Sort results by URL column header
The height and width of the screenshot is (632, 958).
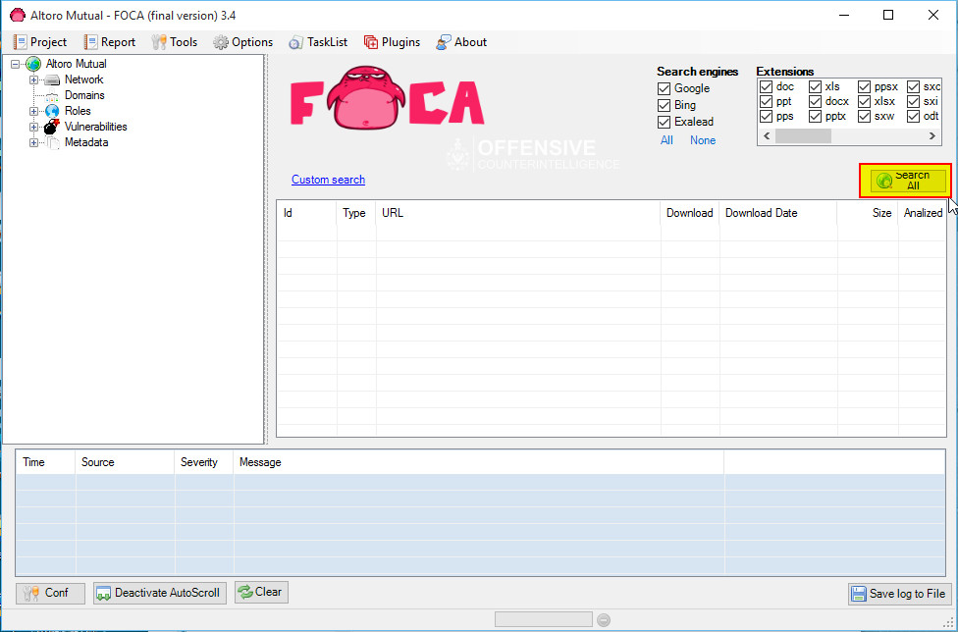click(x=518, y=213)
